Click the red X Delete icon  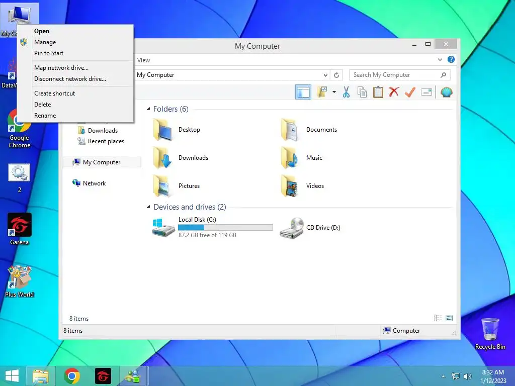(394, 92)
